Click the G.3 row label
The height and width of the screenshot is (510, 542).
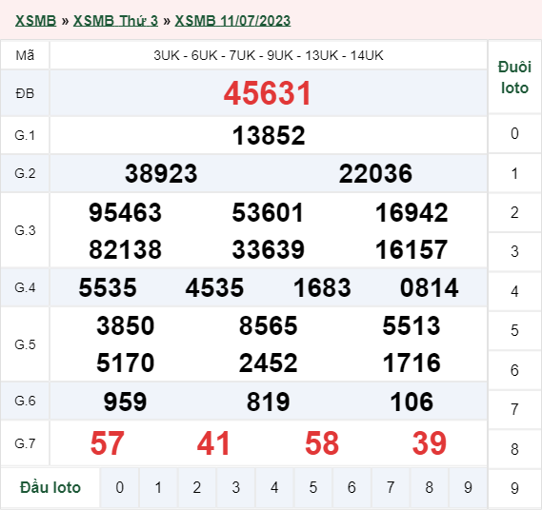click(x=25, y=230)
